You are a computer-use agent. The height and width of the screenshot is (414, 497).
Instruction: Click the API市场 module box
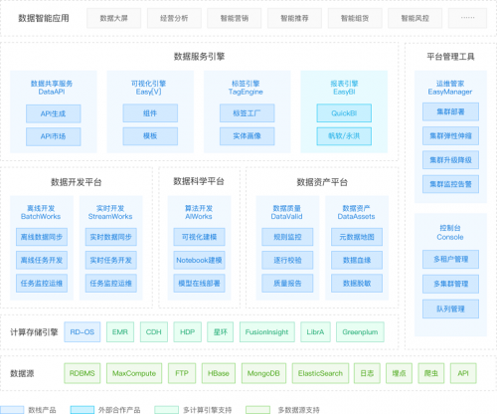[54, 136]
